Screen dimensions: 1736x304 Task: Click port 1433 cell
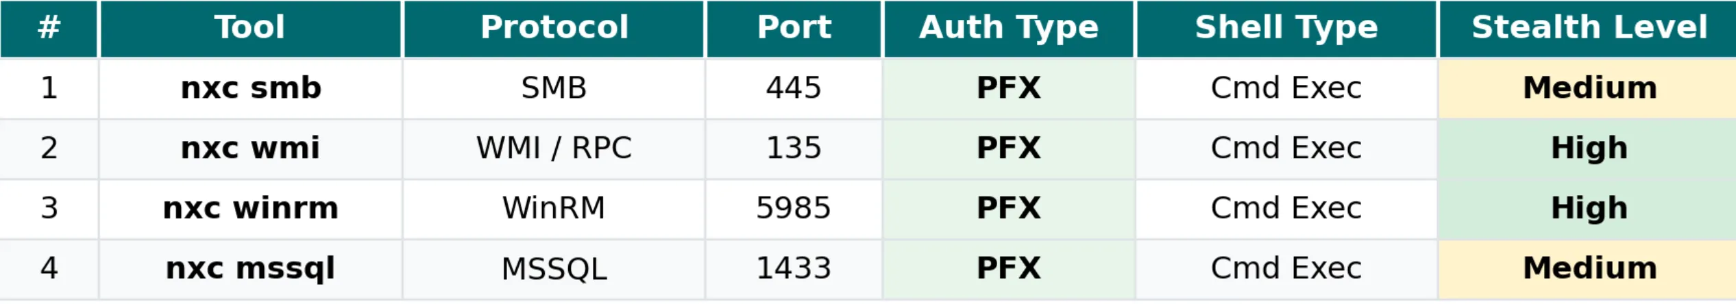tap(794, 268)
